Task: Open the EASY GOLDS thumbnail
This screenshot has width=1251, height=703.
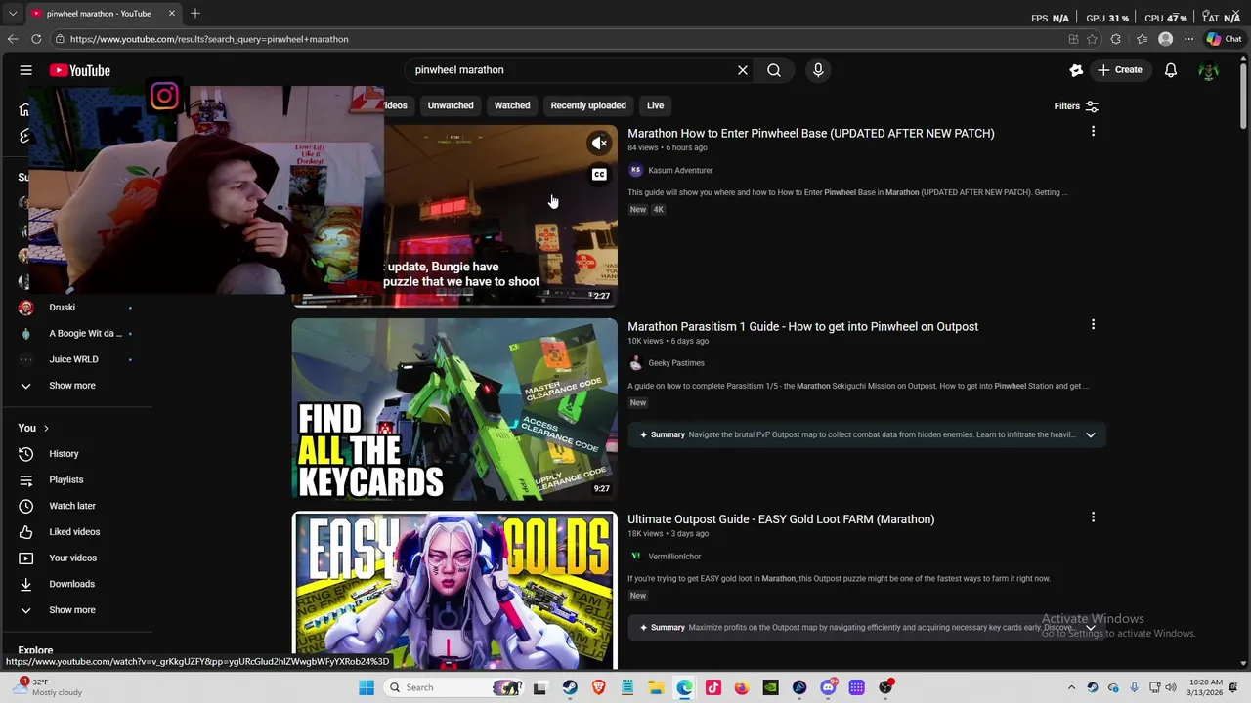Action: [454, 591]
